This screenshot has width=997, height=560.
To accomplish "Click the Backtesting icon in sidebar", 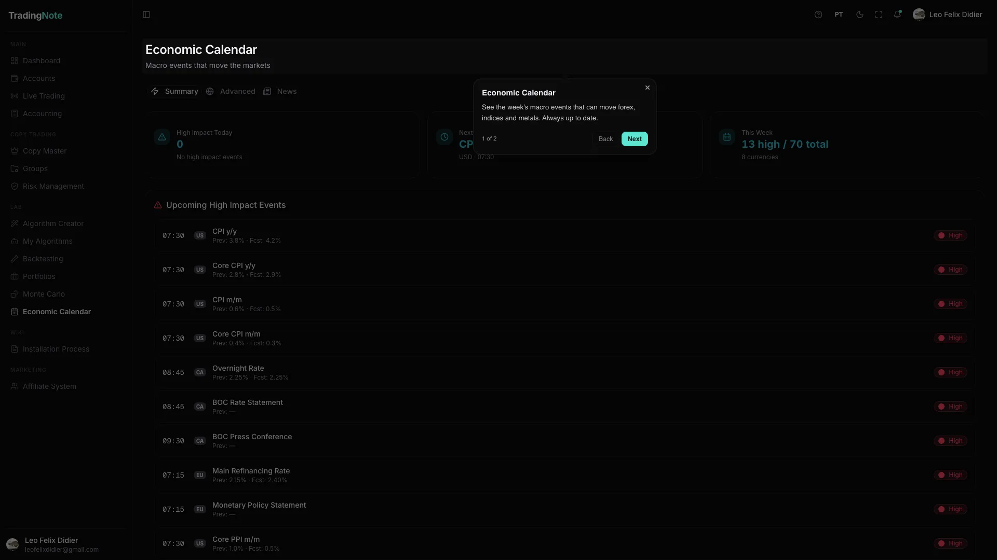I will pos(15,259).
